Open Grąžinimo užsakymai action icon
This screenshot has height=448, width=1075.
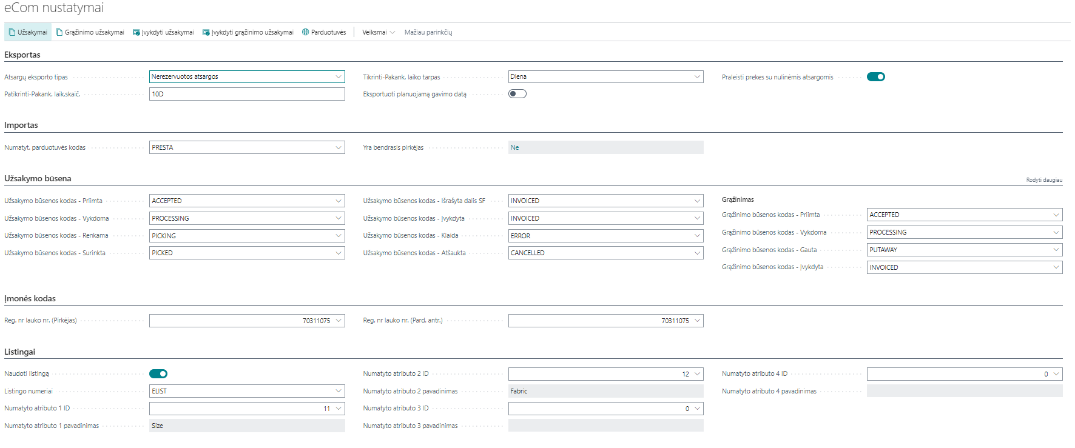[59, 32]
